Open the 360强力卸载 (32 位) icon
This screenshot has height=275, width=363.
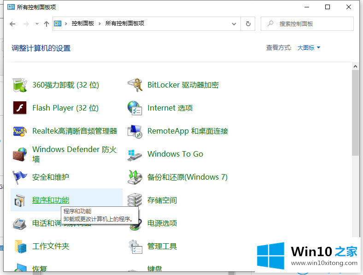(x=20, y=85)
